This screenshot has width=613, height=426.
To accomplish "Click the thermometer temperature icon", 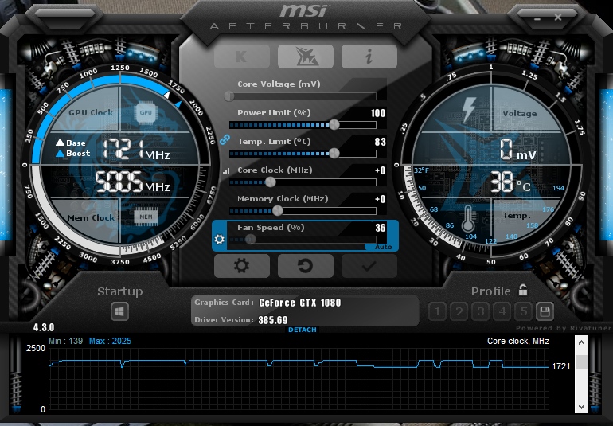I will click(468, 219).
